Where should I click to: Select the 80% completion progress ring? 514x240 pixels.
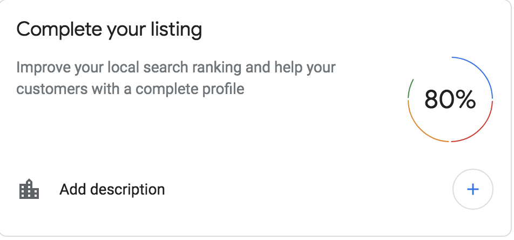[450, 99]
